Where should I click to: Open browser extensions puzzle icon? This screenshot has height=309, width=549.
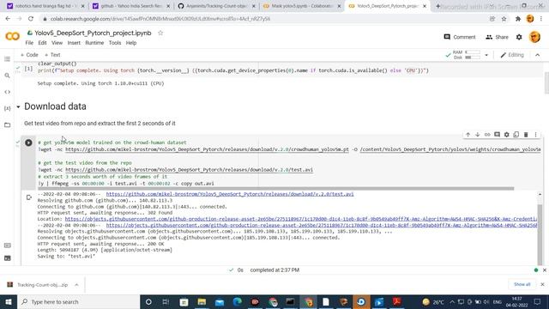tap(518, 19)
